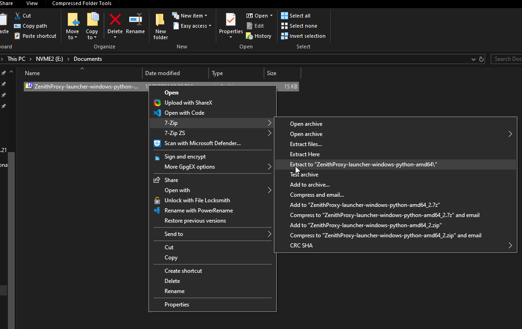Switch to the View ribbon tab
This screenshot has height=329, width=522.
(32, 3)
